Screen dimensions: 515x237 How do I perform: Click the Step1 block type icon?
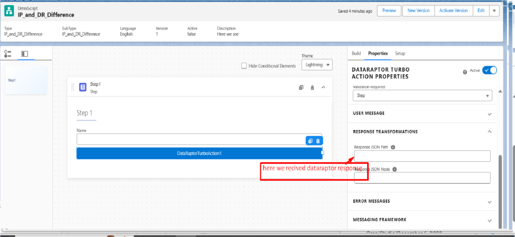click(83, 87)
